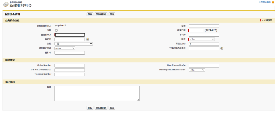275x113 pixels.
Task: Click the 值引率 input field
Action: pos(70,53)
